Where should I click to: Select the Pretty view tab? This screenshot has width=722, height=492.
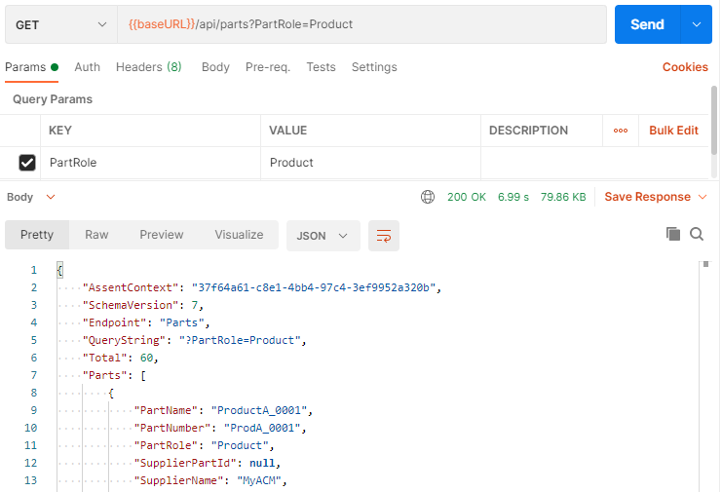pyautogui.click(x=37, y=235)
